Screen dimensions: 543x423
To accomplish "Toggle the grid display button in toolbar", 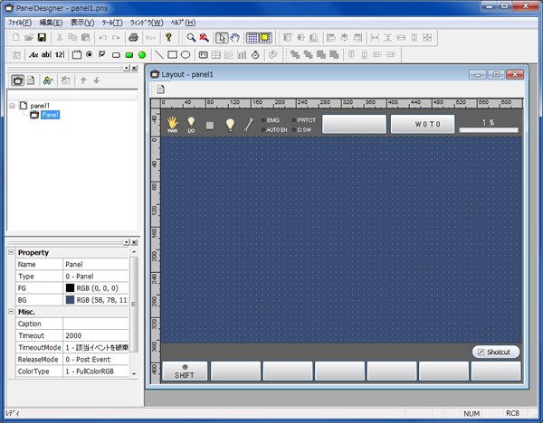I will click(254, 38).
